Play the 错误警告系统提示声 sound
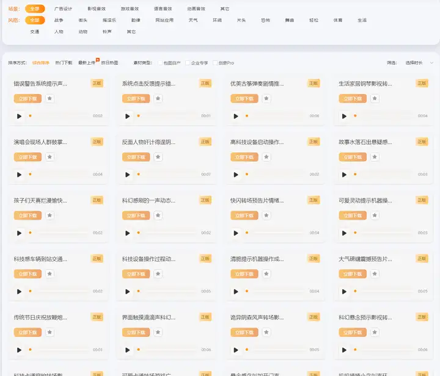This screenshot has height=376, width=440. click(19, 116)
